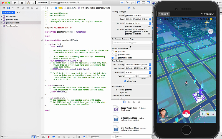Click the red record UI test button
Viewport: 222px width, 139px height.
pos(49,137)
